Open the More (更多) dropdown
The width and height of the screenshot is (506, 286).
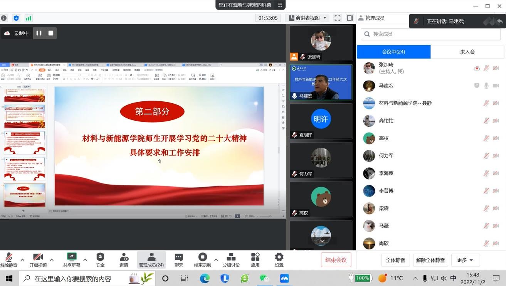click(465, 260)
